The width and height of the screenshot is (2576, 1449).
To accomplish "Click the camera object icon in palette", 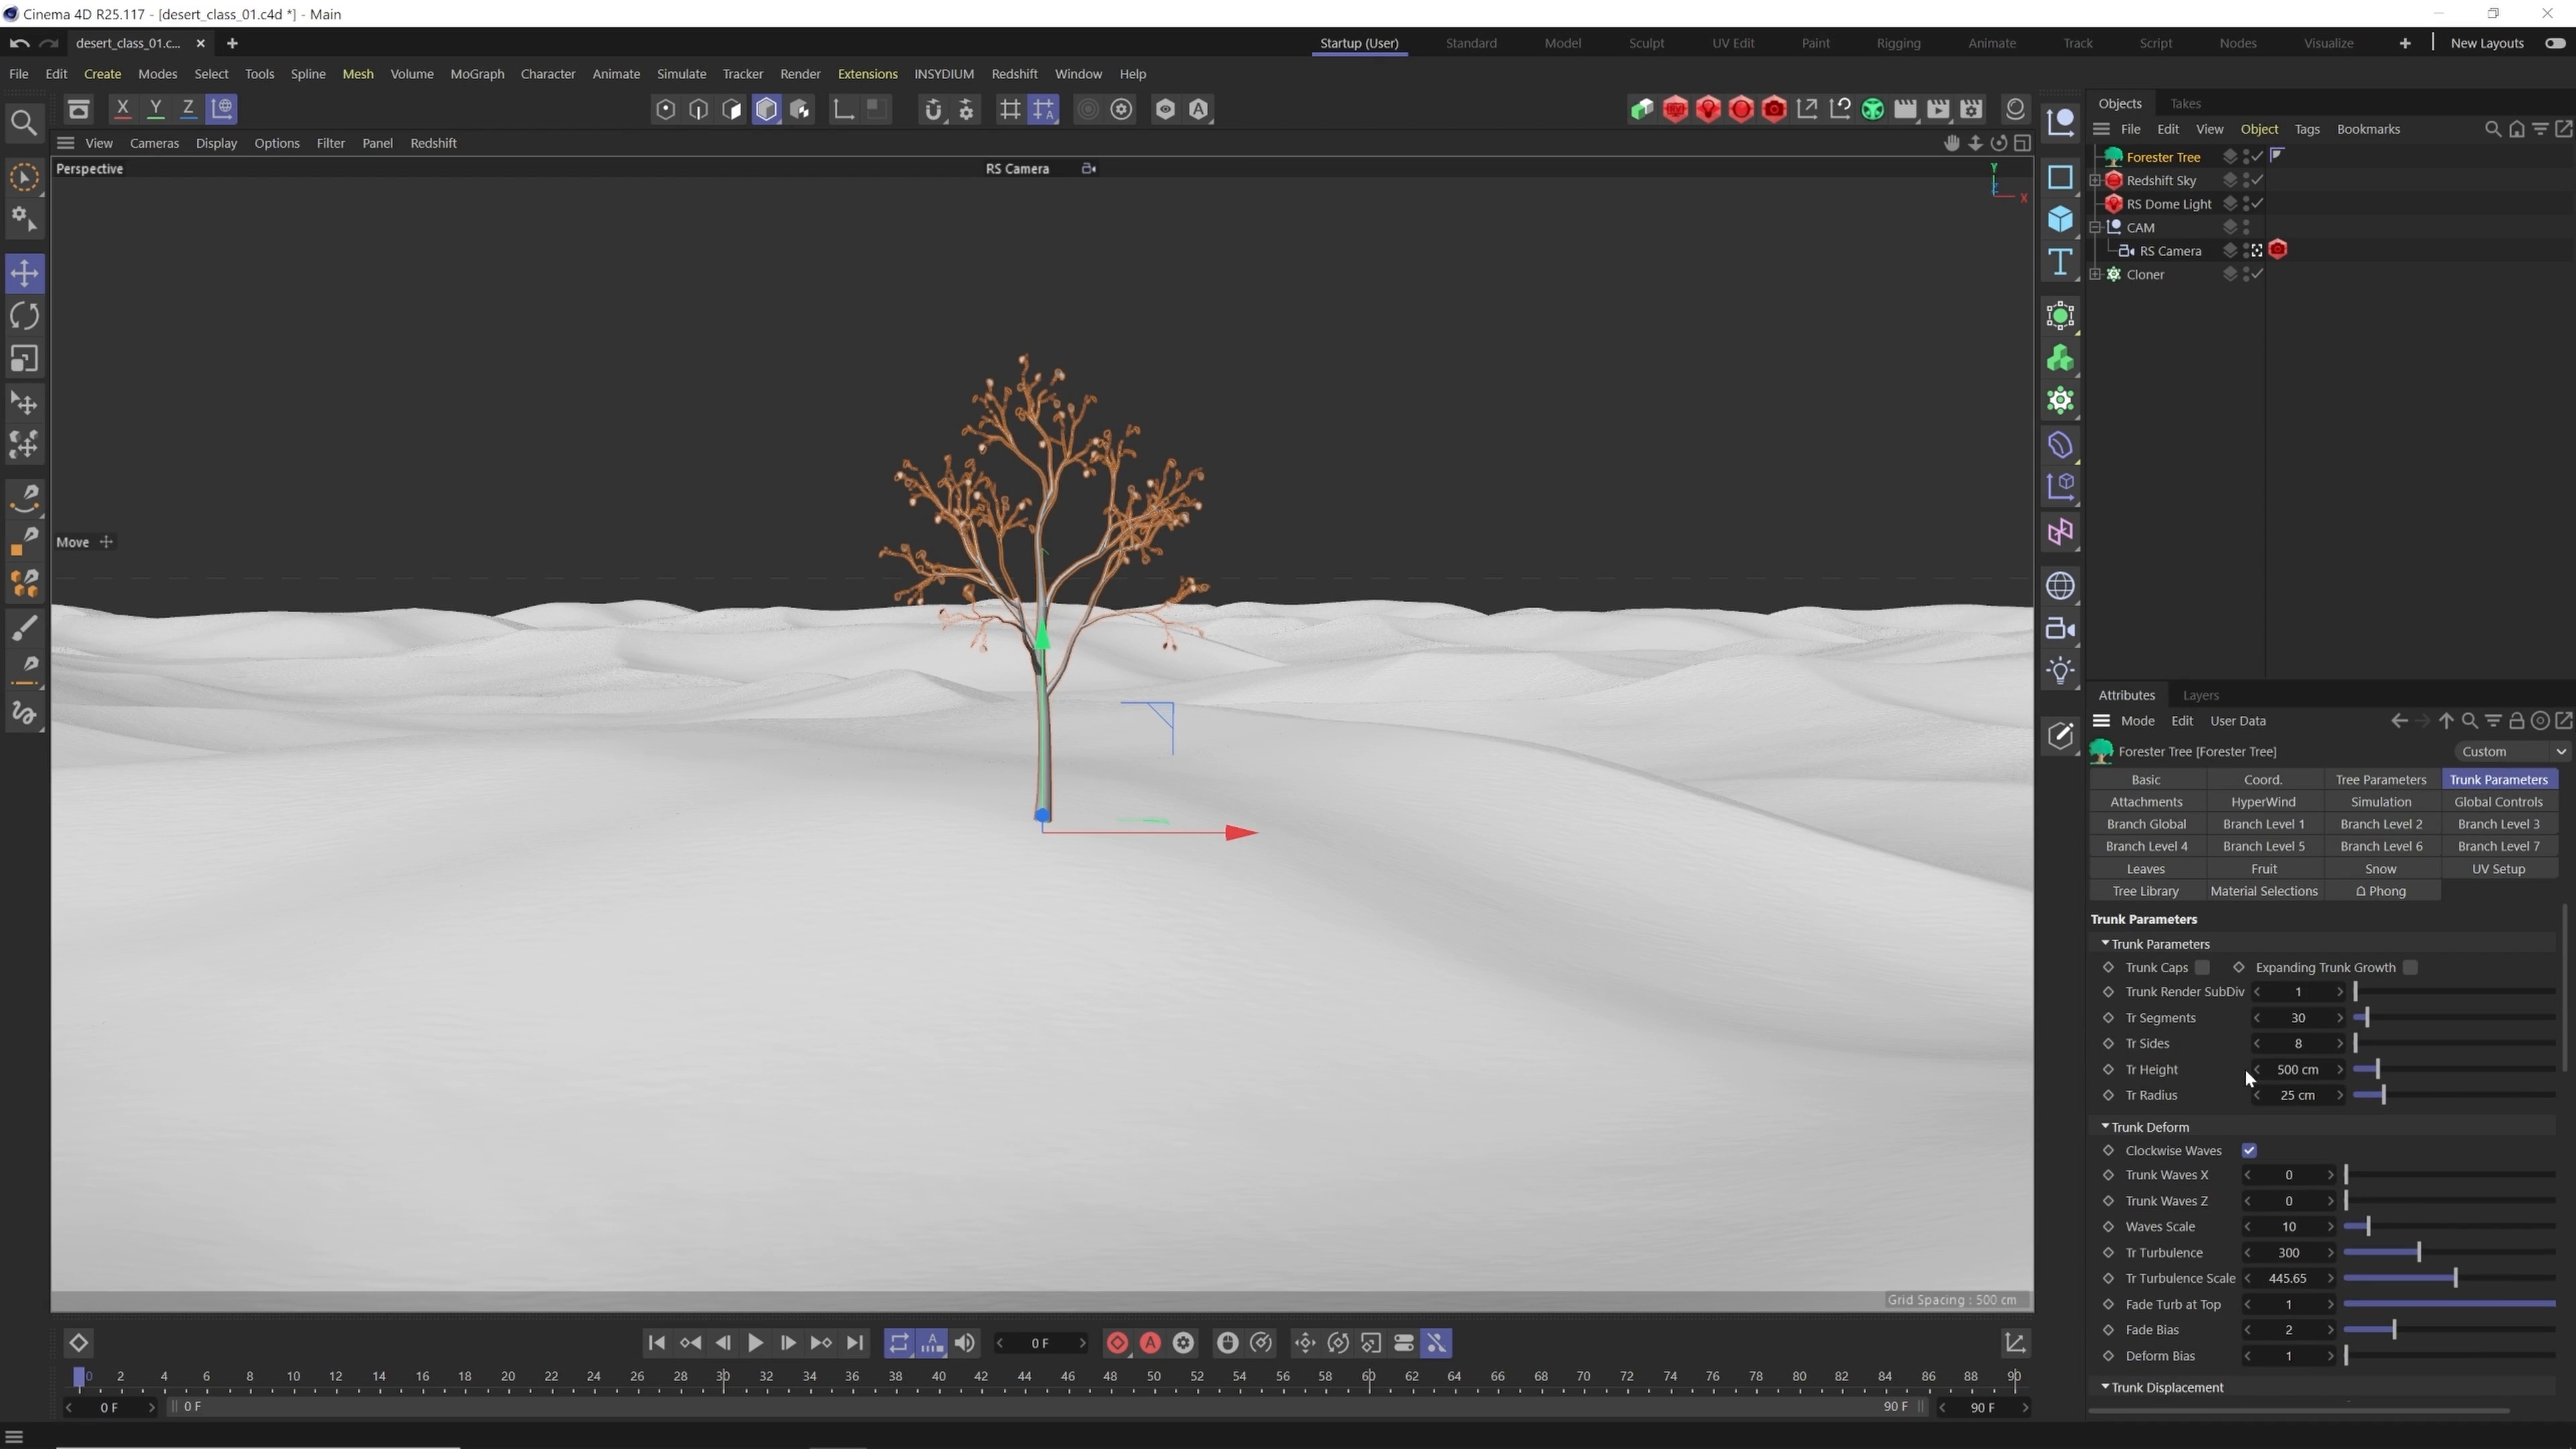I will coord(2060,628).
